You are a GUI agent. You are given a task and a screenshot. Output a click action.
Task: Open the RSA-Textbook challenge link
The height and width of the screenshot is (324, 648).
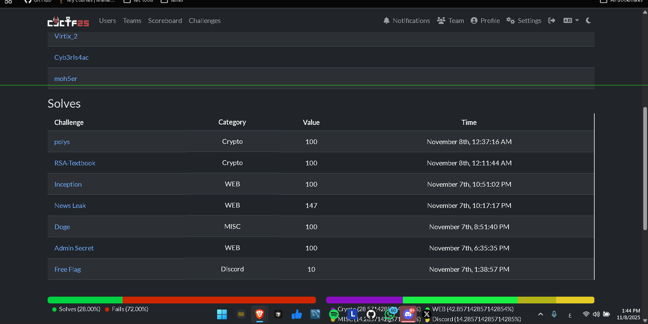[x=75, y=163]
